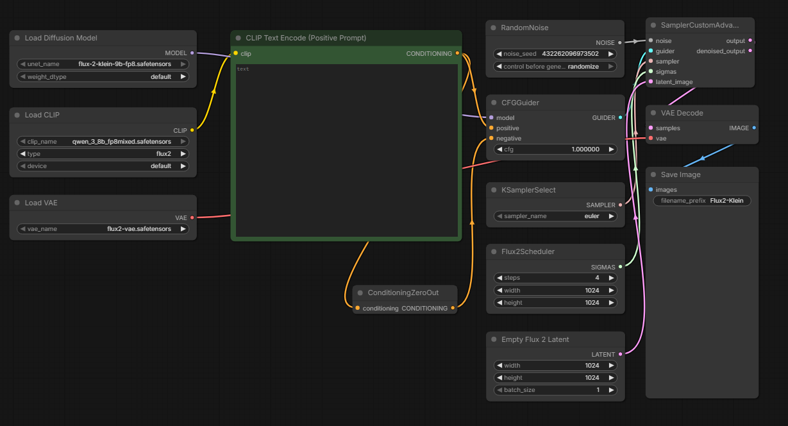Click the samples input socket on VAE Decode
This screenshot has width=788, height=426.
(651, 128)
